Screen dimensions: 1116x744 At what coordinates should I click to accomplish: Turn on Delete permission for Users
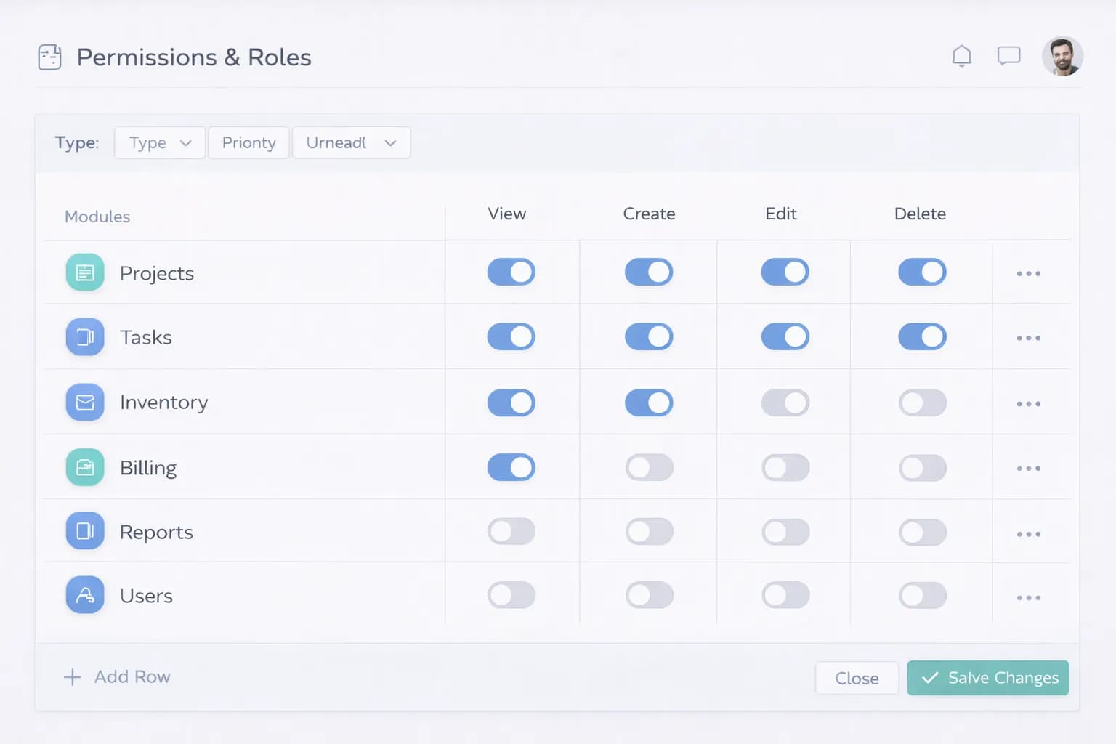922,596
